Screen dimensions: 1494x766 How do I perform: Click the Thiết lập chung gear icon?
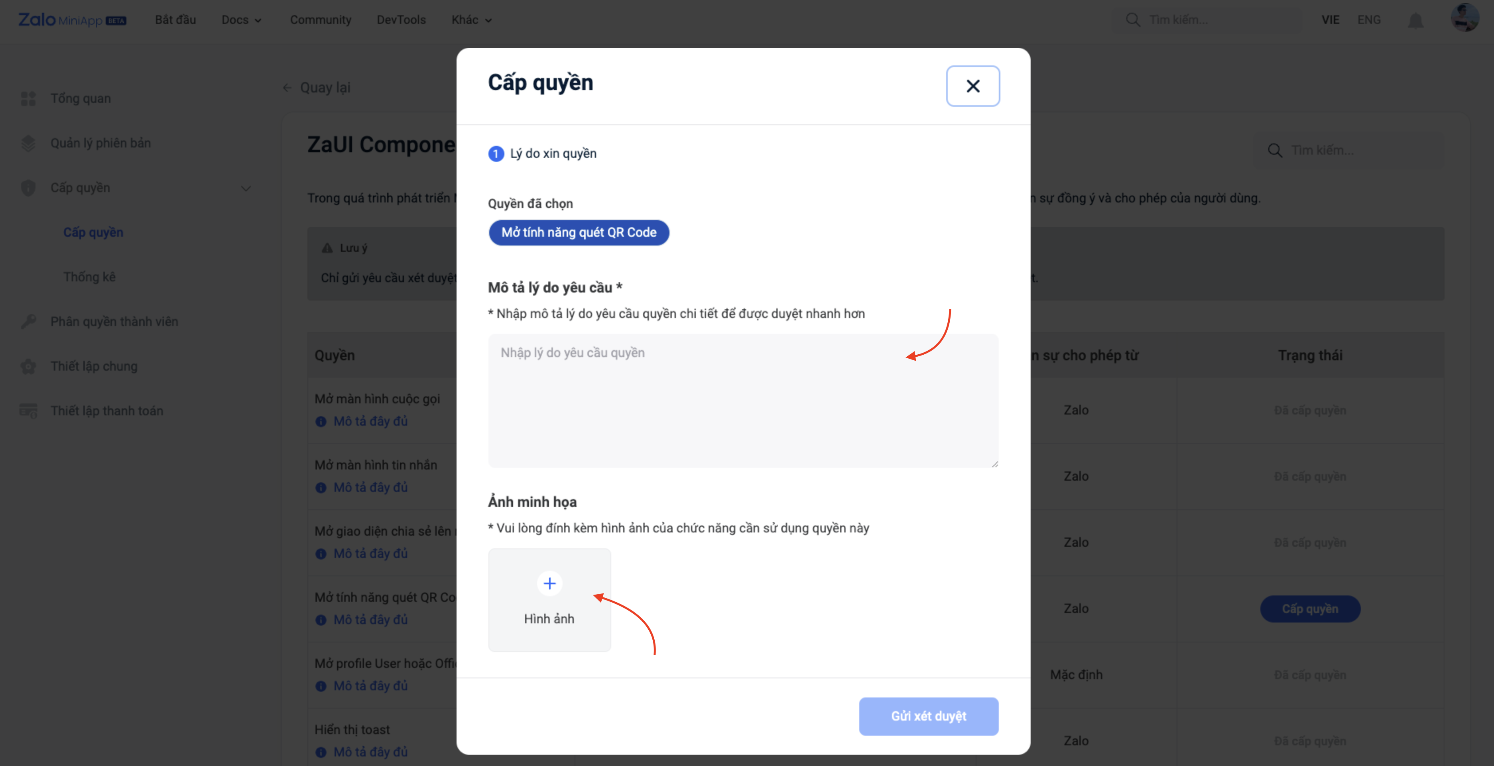tap(28, 367)
